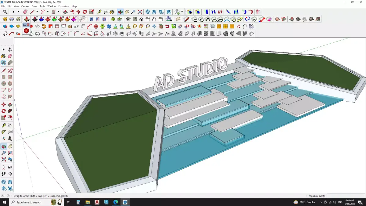The image size is (366, 206).
Task: Click the ENG language indicator
Action: tap(340, 202)
